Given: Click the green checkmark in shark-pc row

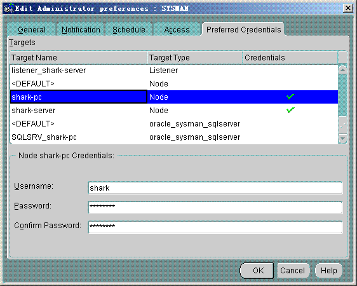Looking at the screenshot, I should coord(290,97).
